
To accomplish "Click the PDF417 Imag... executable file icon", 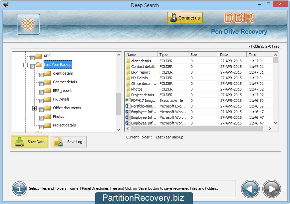I will pos(128,101).
